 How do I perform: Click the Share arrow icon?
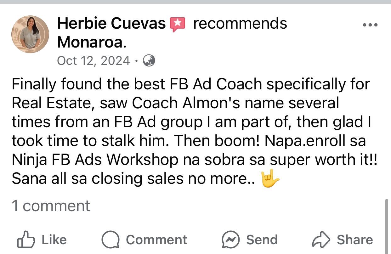tap(321, 240)
